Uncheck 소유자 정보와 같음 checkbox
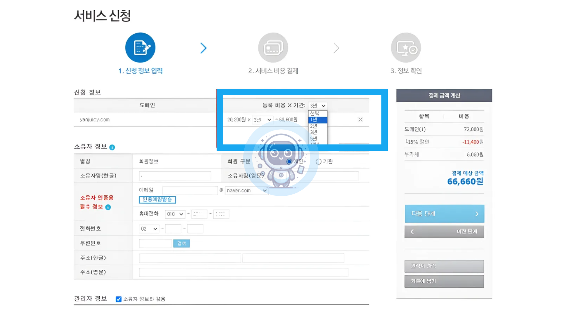Viewport: 562px width, 316px height. tap(119, 299)
